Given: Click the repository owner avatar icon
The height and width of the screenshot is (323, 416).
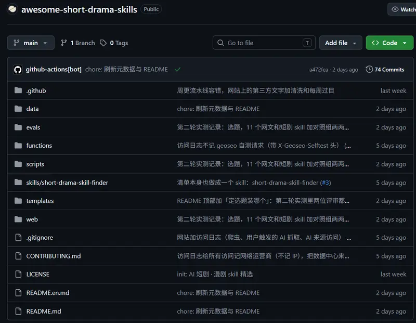Looking at the screenshot, I should click(x=12, y=9).
